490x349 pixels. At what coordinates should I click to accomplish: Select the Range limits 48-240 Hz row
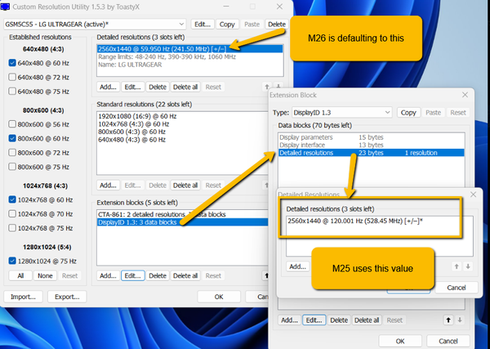point(189,57)
